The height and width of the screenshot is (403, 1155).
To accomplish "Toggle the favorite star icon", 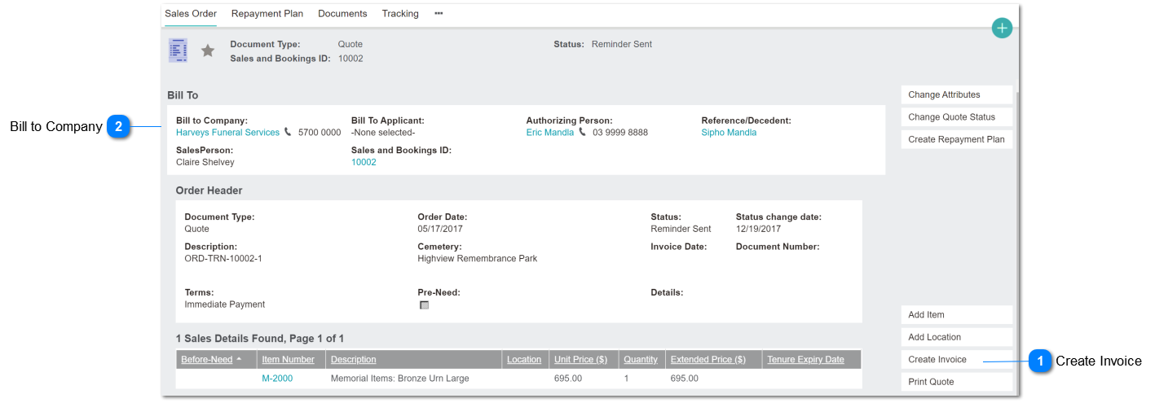I will point(208,50).
